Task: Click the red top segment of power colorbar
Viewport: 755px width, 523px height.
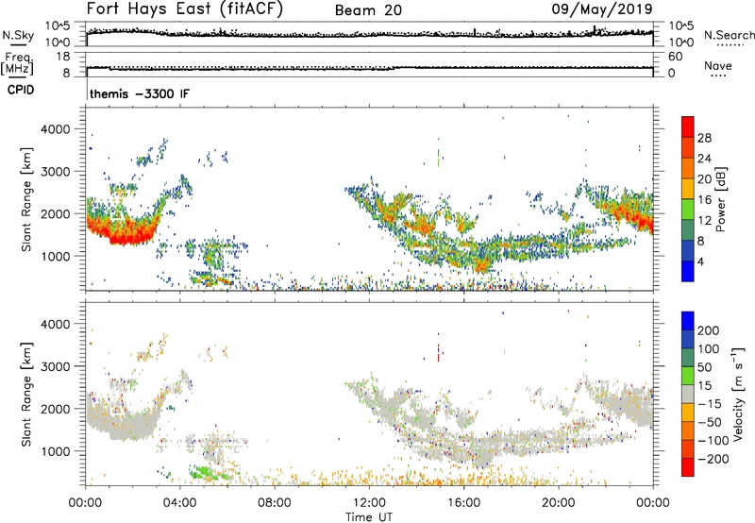Action: click(x=688, y=127)
